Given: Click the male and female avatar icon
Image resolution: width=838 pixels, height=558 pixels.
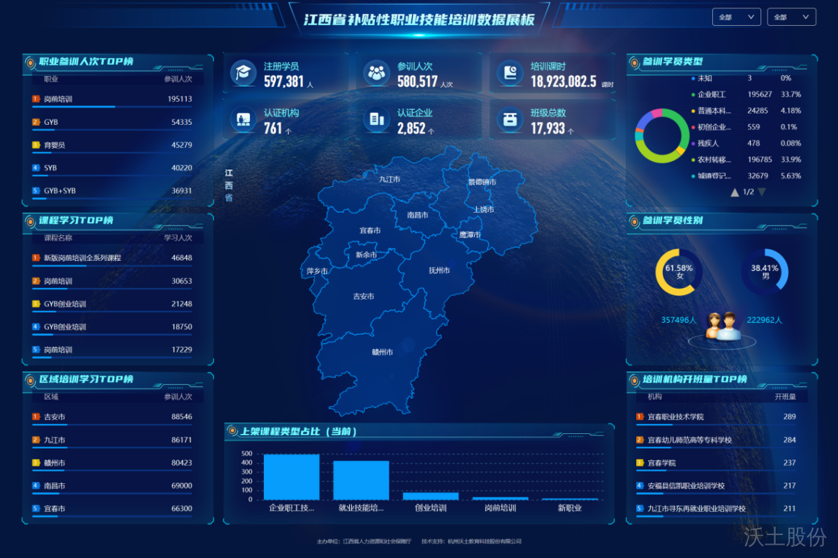Looking at the screenshot, I should point(721,326).
